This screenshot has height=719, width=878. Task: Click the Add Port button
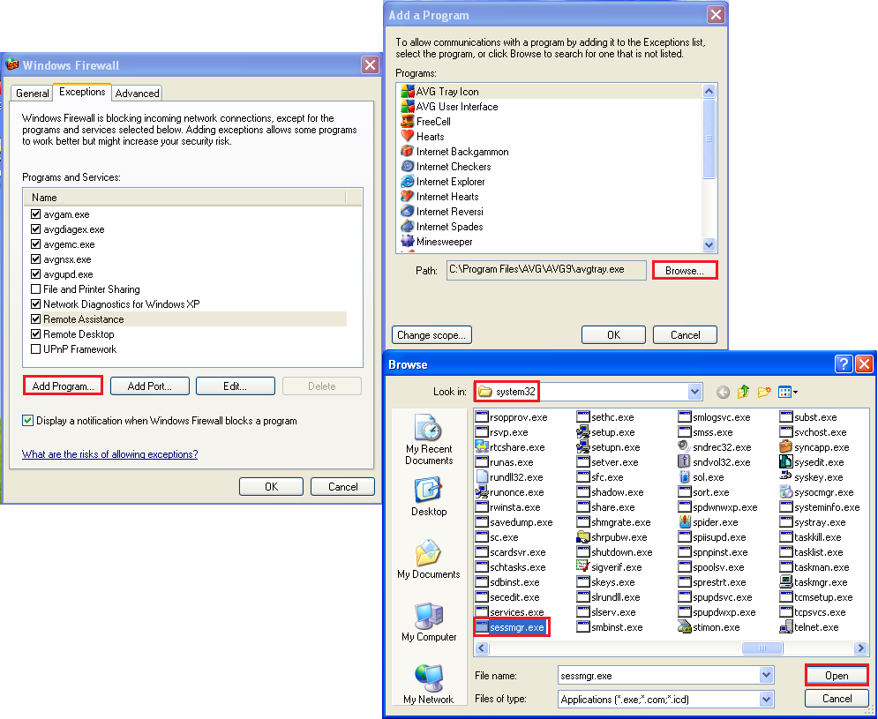(x=149, y=386)
